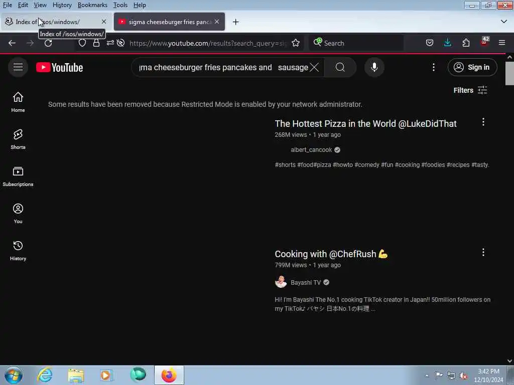
Task: Close the sigma cheeseburger YouTube tab
Action: click(x=217, y=22)
